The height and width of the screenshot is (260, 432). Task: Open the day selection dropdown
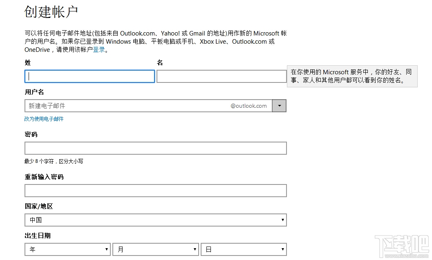pos(244,249)
